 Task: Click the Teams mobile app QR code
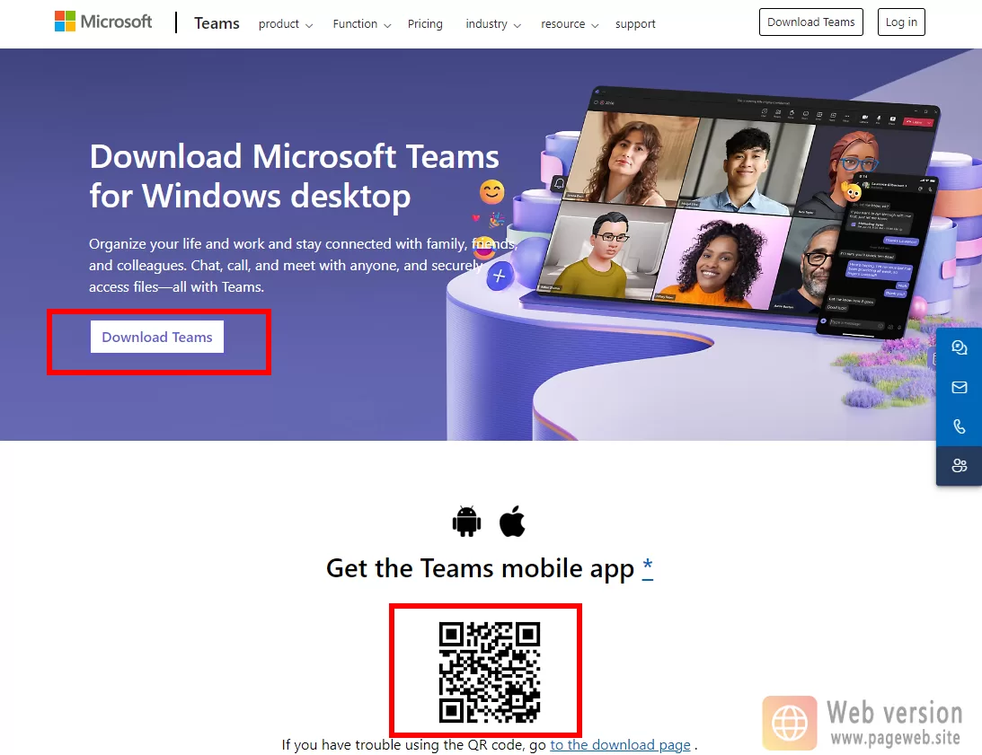pyautogui.click(x=489, y=672)
